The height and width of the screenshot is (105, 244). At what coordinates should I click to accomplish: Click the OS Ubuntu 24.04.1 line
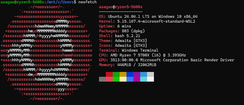(x=148, y=17)
